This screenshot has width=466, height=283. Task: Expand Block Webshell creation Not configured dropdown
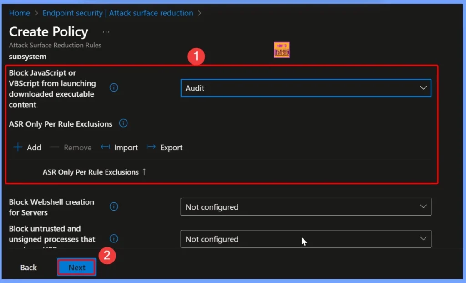tap(305, 207)
